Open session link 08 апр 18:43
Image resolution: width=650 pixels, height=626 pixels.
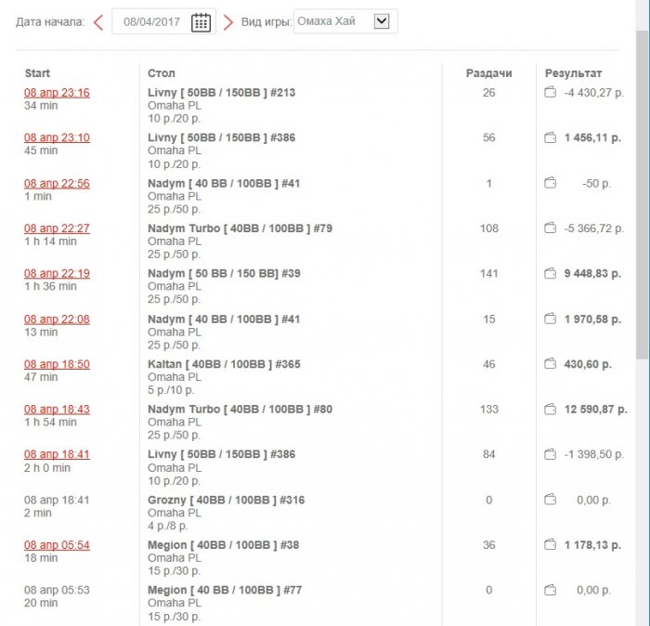click(x=57, y=410)
